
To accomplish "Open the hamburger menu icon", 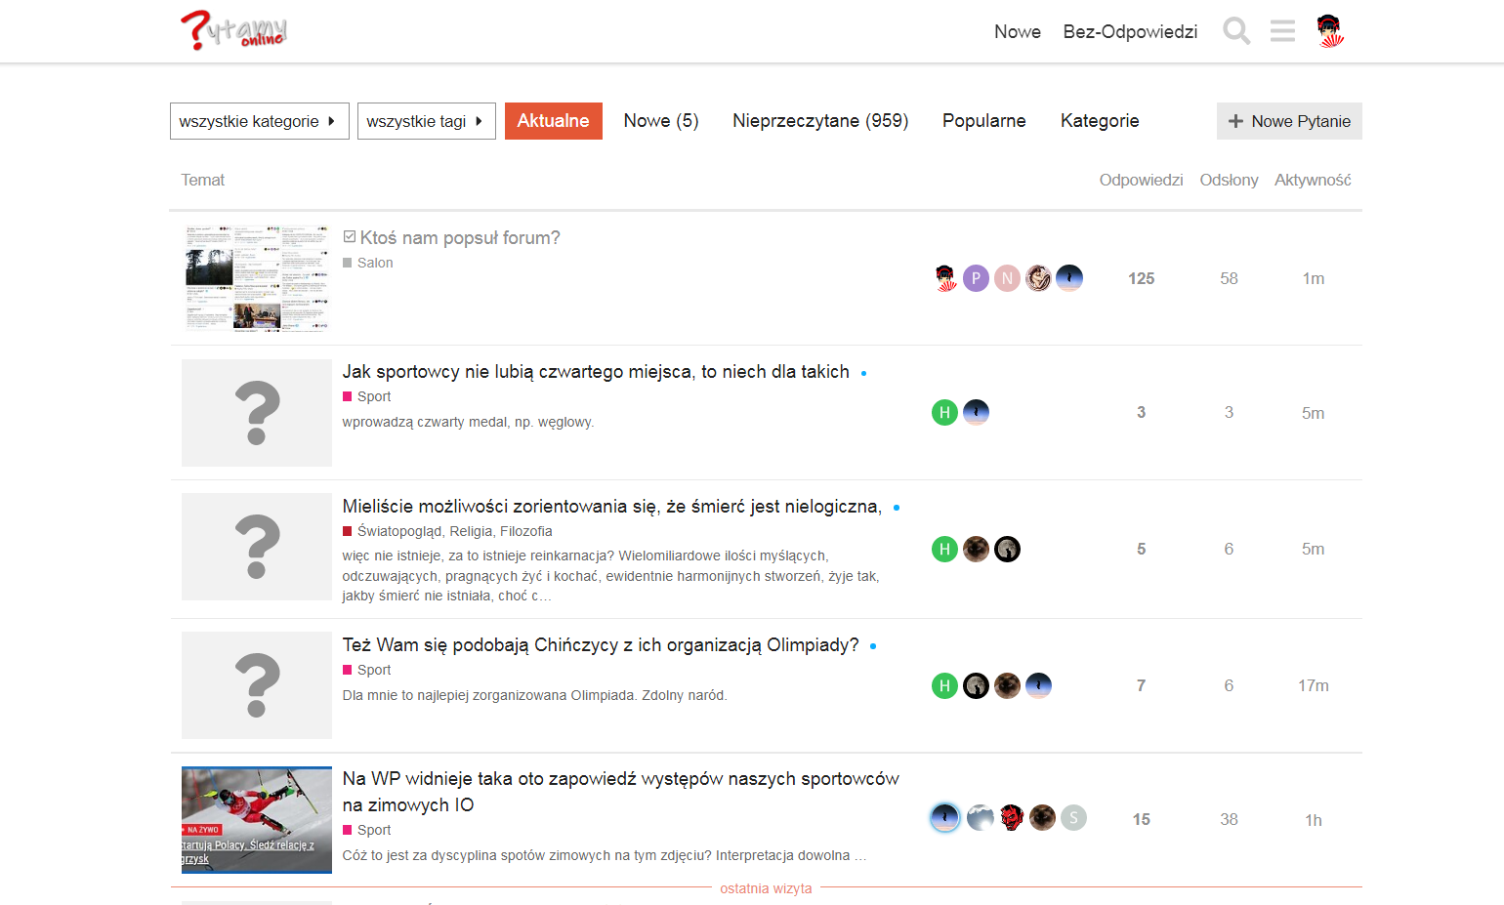I will 1282,31.
